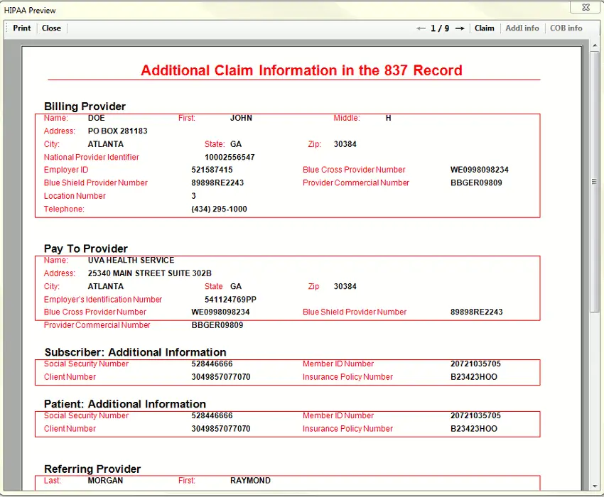Click the page counter 1 / 9
The height and width of the screenshot is (497, 604).
click(440, 28)
